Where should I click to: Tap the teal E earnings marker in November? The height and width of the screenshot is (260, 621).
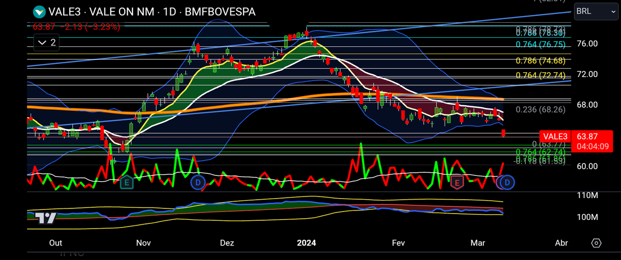[x=126, y=182]
